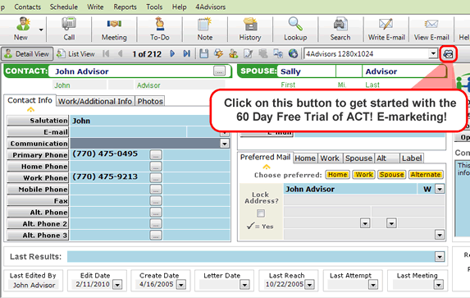This screenshot has height=298, width=470.
Task: Open the Last Reach date picker
Action: pyautogui.click(x=309, y=285)
